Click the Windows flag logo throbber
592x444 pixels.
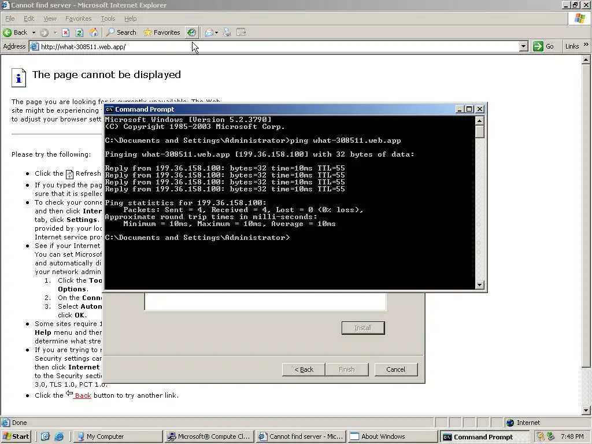click(579, 18)
